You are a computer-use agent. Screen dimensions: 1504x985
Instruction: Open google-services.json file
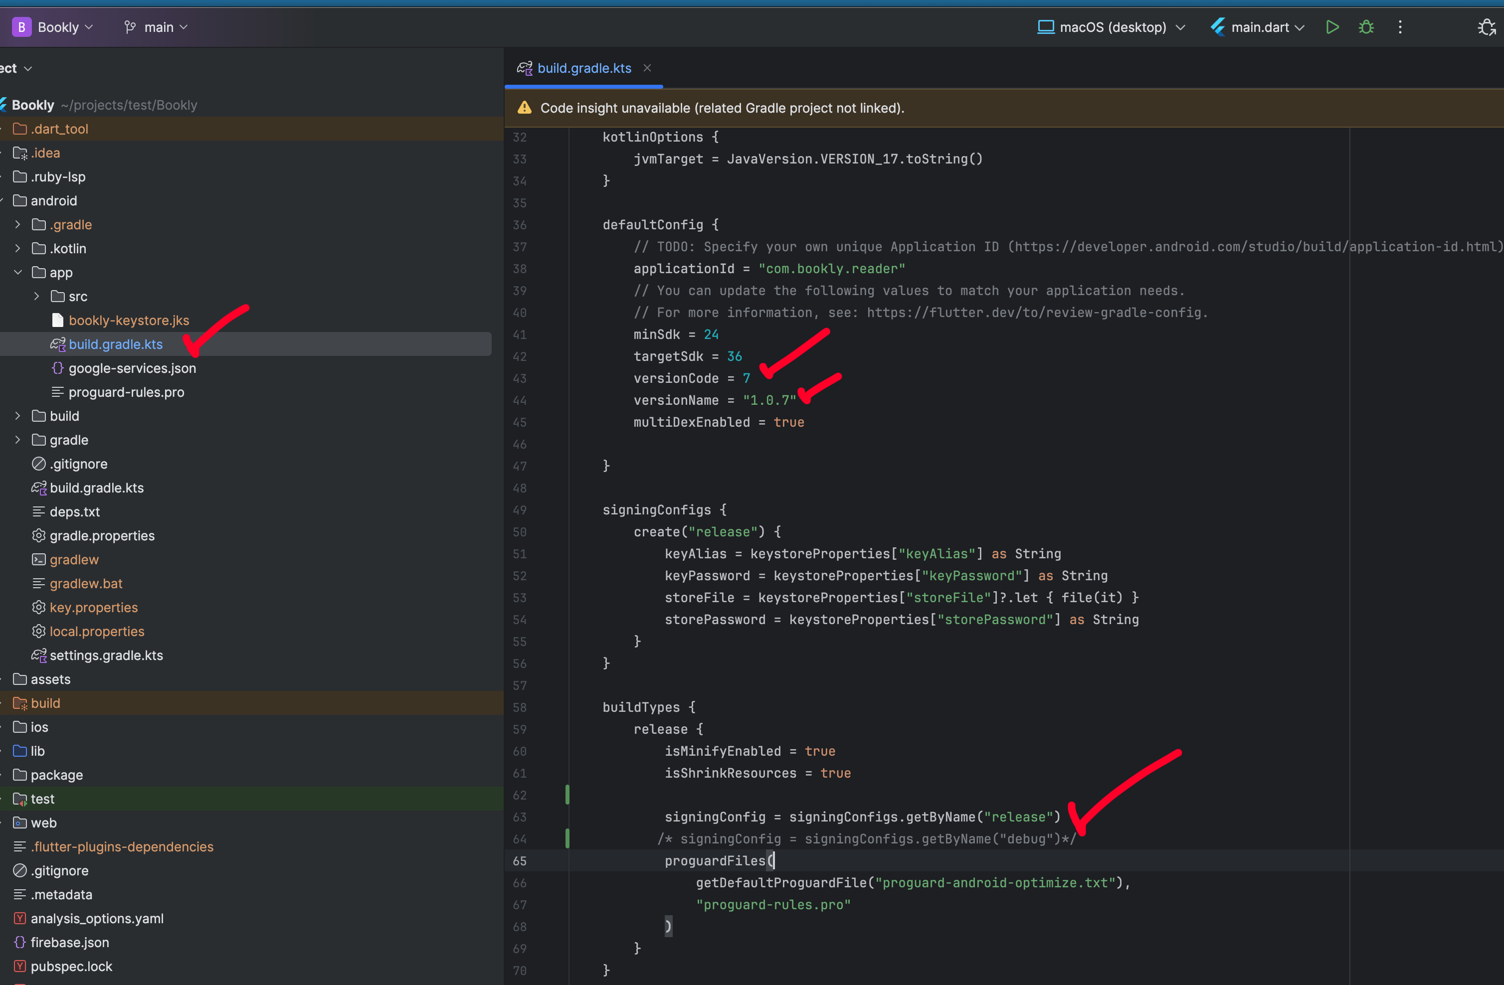132,368
